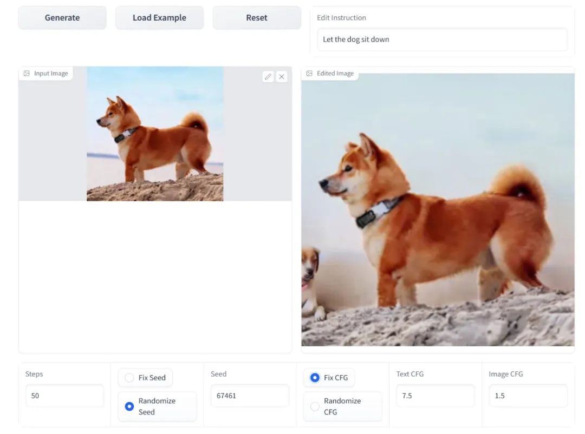
Task: Select the Fix Seed radio option
Action: tap(129, 378)
